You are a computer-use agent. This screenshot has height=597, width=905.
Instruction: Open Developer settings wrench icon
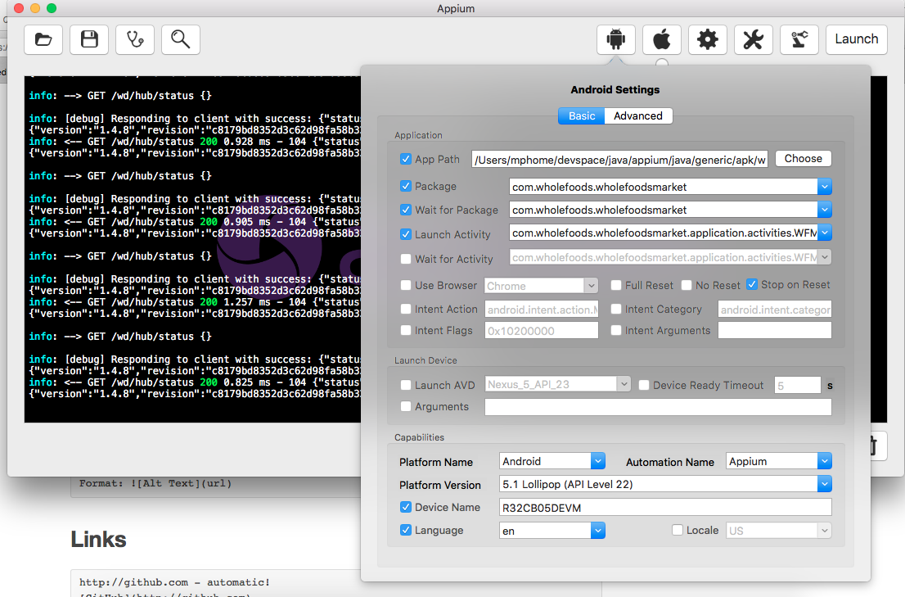[753, 40]
